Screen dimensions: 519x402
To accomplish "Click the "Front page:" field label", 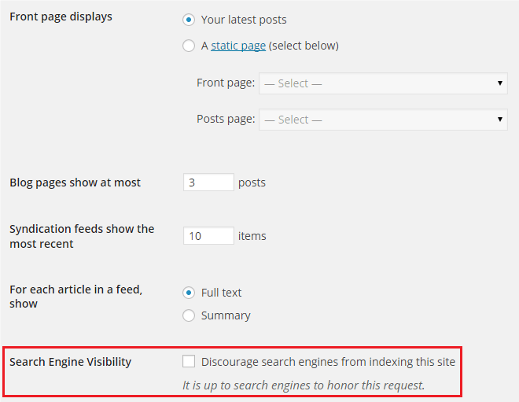I will point(226,83).
